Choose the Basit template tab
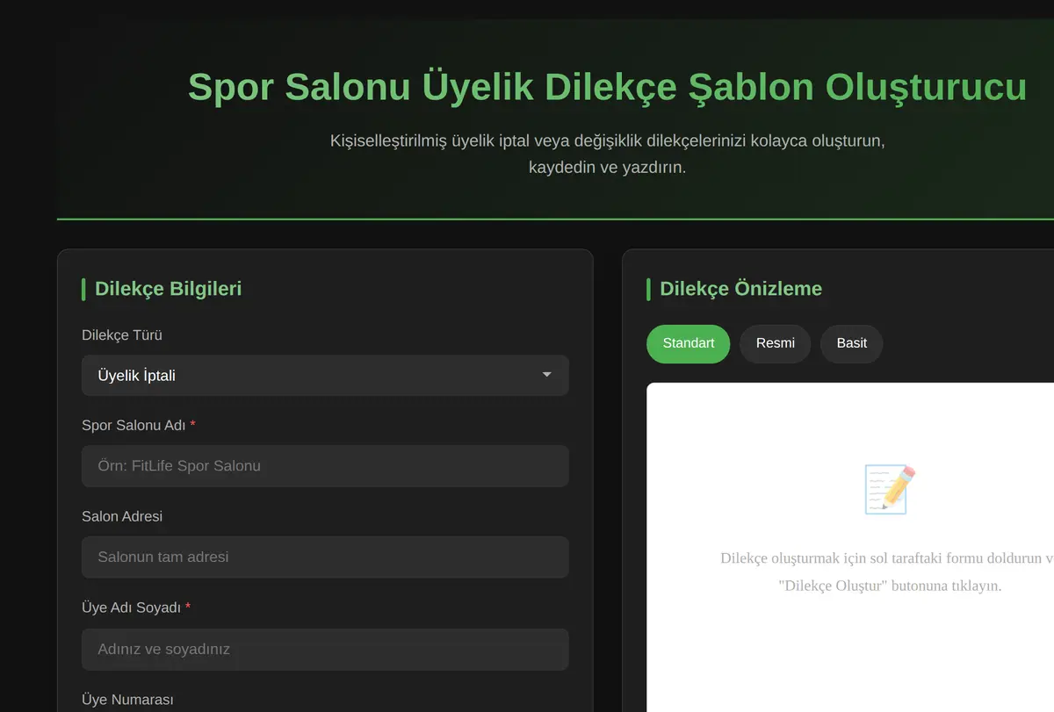The height and width of the screenshot is (712, 1054). 852,343
